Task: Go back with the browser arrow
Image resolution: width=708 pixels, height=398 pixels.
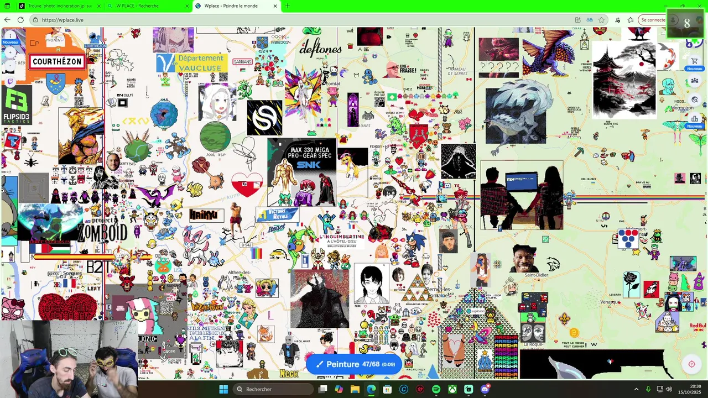Action: tap(7, 20)
